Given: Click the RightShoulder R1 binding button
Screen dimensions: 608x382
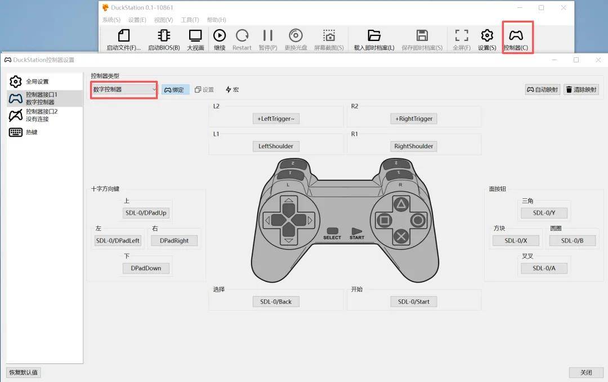Looking at the screenshot, I should point(414,146).
